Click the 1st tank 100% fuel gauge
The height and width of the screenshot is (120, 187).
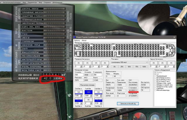[89, 92]
